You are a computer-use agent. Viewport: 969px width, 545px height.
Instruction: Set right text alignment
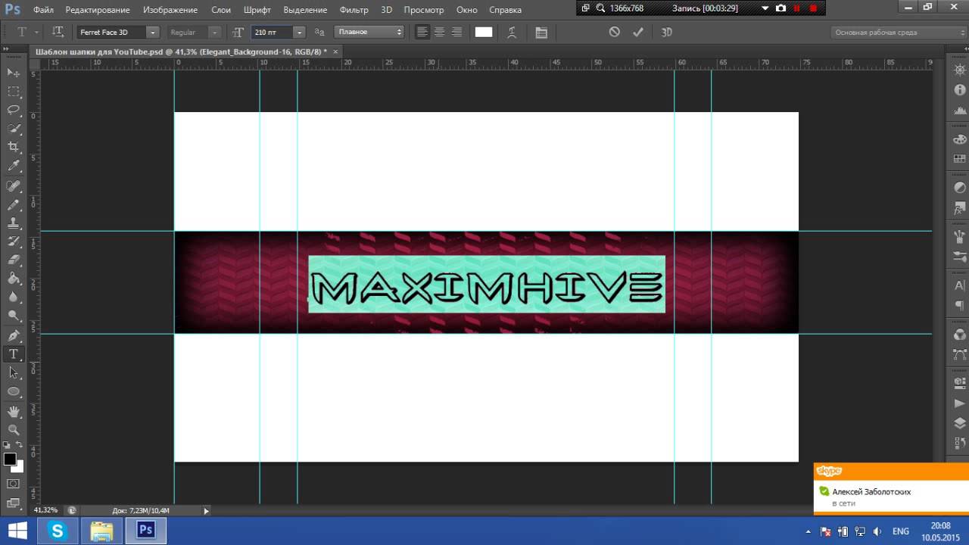tap(456, 32)
